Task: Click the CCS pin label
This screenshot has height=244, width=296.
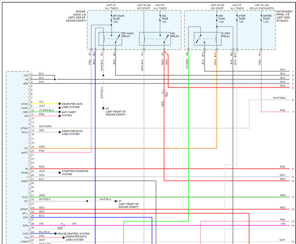Action: pyautogui.click(x=26, y=234)
